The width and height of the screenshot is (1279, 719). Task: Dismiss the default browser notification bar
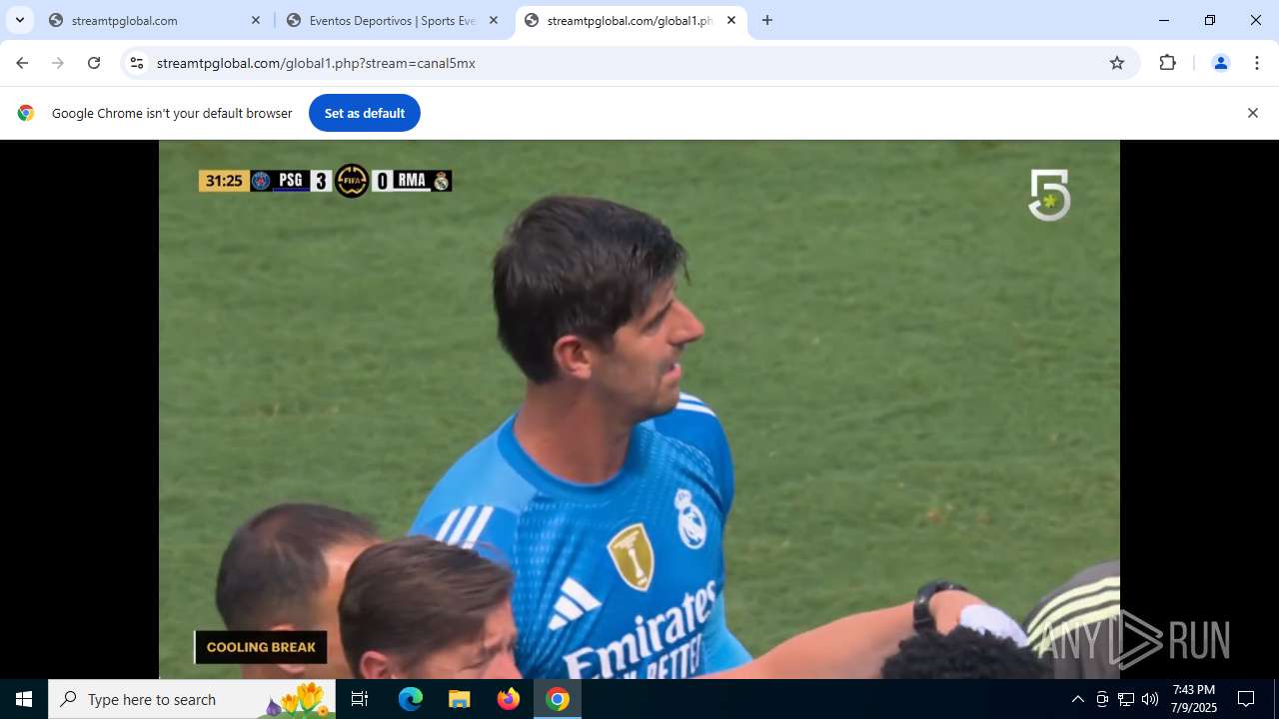(x=1252, y=113)
